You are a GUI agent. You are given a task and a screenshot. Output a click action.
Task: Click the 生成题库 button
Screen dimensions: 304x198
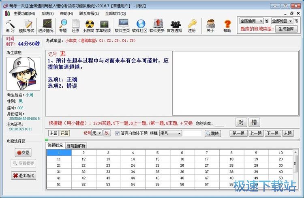(x=286, y=29)
